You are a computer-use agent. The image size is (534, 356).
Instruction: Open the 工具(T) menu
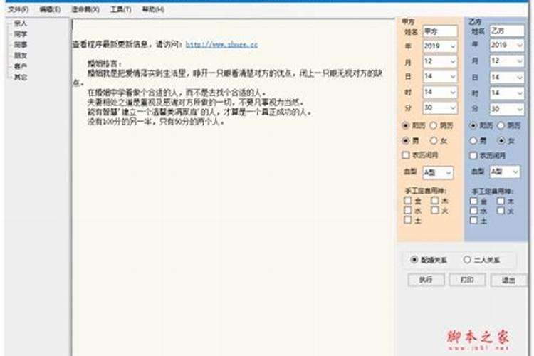120,9
